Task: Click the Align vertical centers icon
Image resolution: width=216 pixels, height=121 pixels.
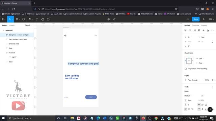Action: coord(204,30)
